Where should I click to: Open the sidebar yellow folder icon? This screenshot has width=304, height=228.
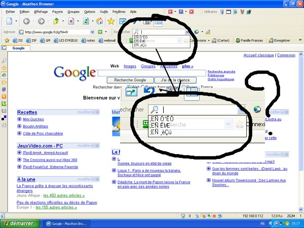coord(4,82)
